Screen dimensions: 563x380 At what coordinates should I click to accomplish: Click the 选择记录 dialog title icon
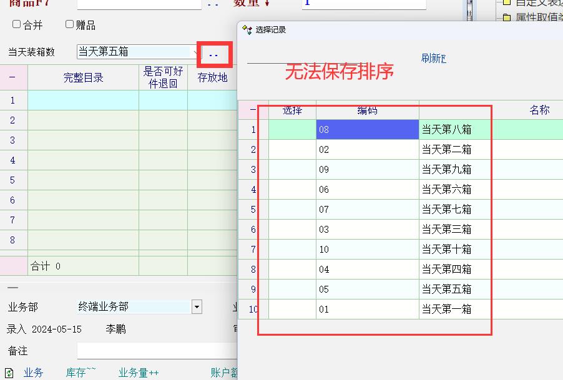click(x=247, y=29)
